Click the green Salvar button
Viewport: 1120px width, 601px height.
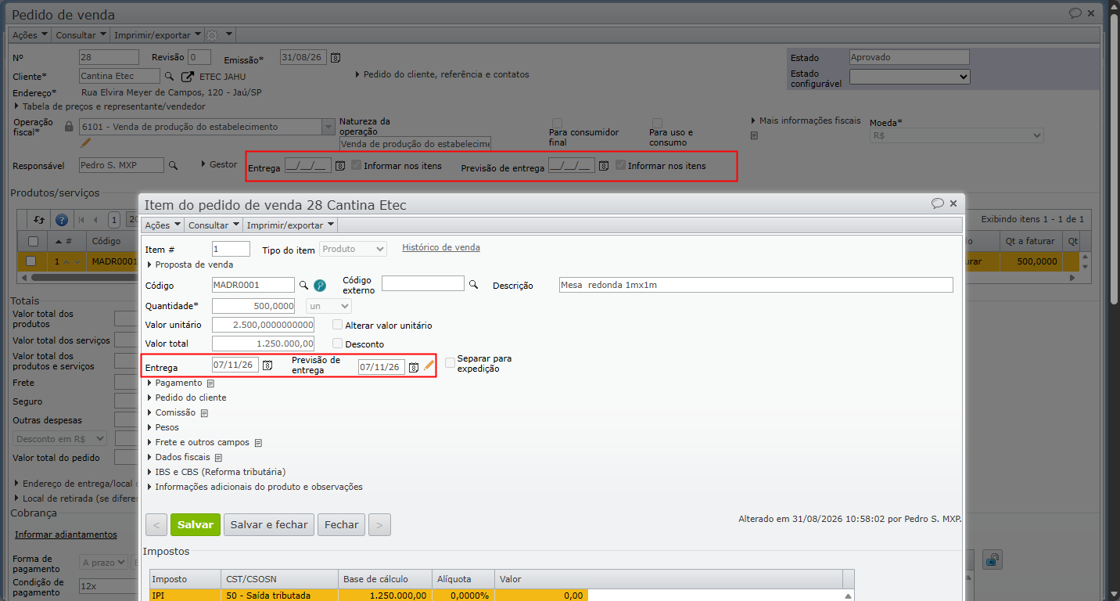coord(196,524)
